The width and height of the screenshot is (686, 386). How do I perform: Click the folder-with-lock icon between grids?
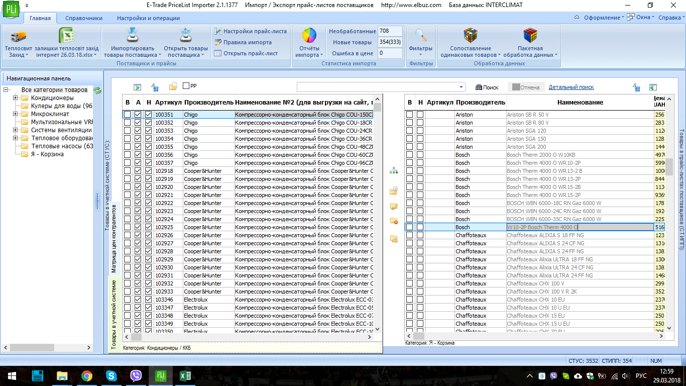pyautogui.click(x=394, y=190)
